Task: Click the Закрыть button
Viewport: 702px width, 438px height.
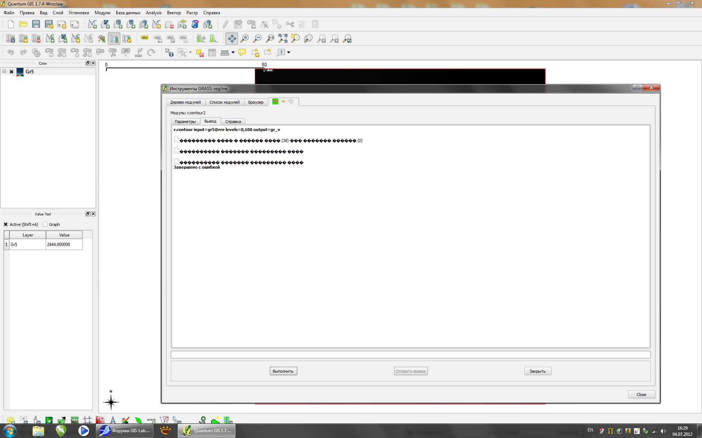Action: click(537, 371)
